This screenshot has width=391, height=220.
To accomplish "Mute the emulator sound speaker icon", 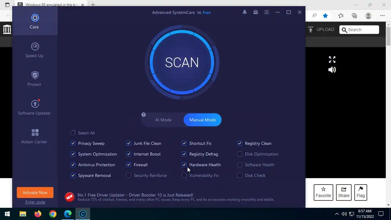I will pos(332,70).
